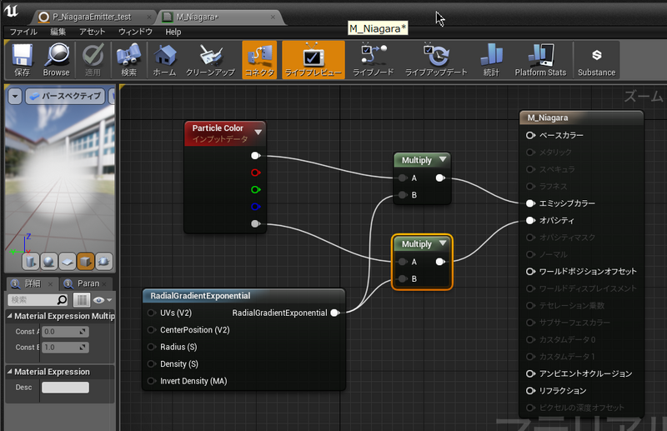Open Substance toolbar item

pos(596,60)
